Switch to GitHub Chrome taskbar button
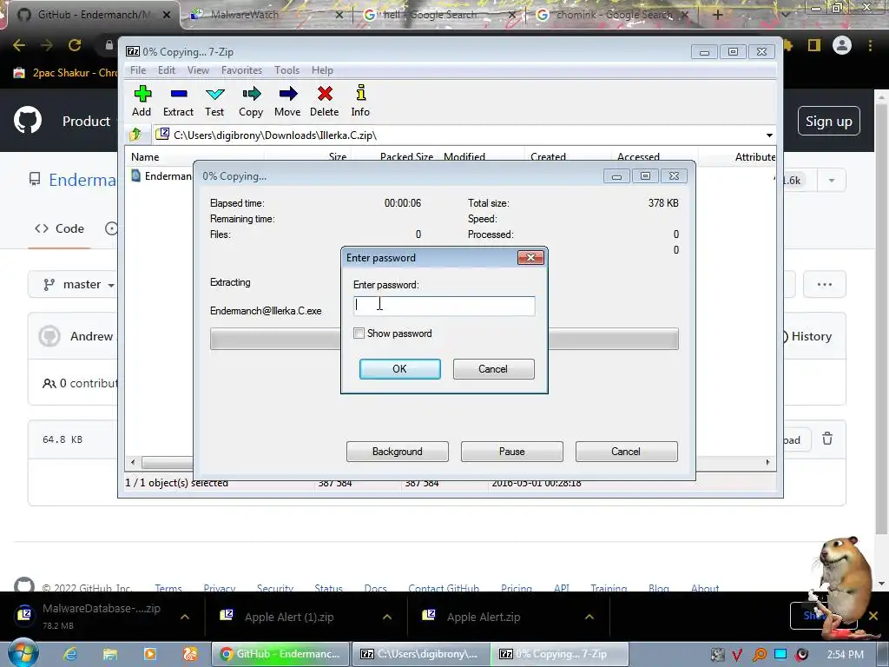 [x=280, y=654]
